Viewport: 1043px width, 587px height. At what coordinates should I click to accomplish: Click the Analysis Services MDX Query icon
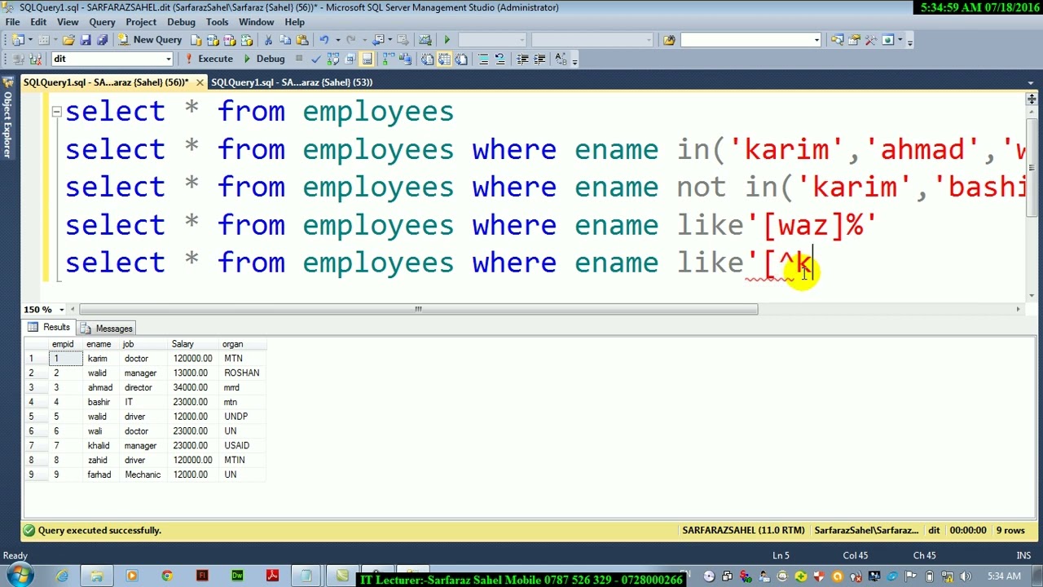pos(213,39)
